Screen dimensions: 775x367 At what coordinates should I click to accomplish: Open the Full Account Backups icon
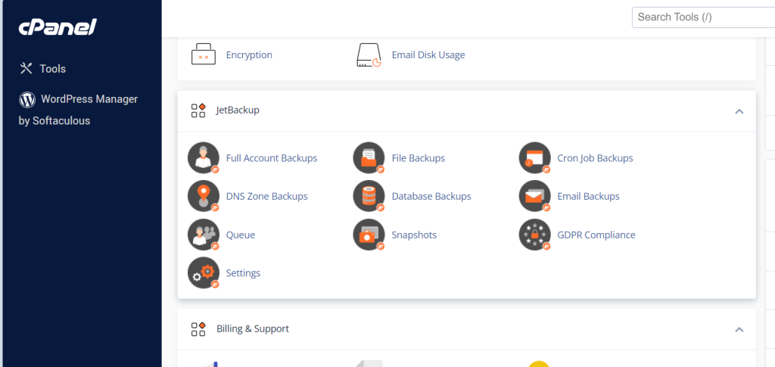pos(204,158)
